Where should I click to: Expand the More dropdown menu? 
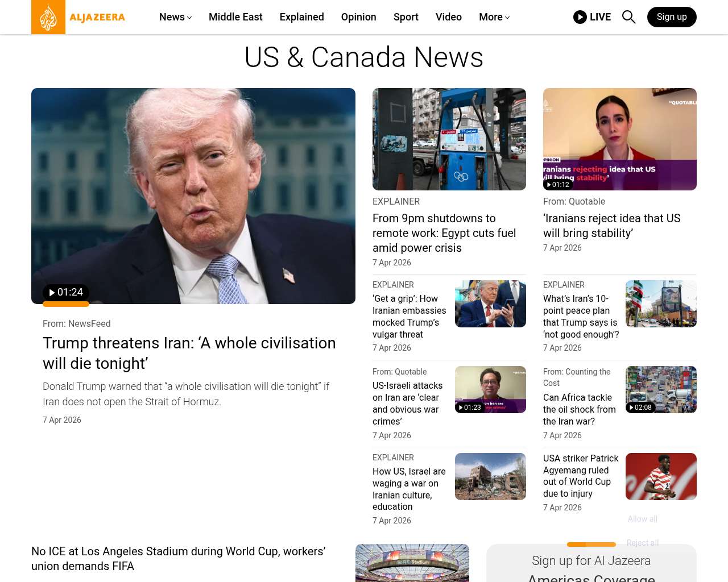494,17
